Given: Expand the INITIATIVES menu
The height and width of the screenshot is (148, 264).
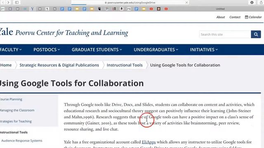Looking at the screenshot, I should [x=204, y=50].
